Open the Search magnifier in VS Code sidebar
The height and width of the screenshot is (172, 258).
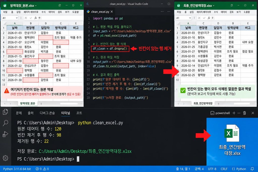click(x=5, y=123)
